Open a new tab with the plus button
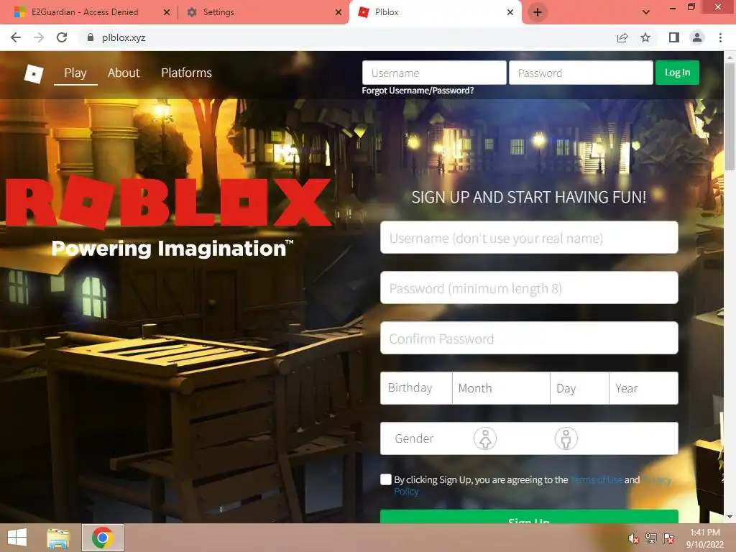The height and width of the screenshot is (552, 736). pyautogui.click(x=538, y=12)
